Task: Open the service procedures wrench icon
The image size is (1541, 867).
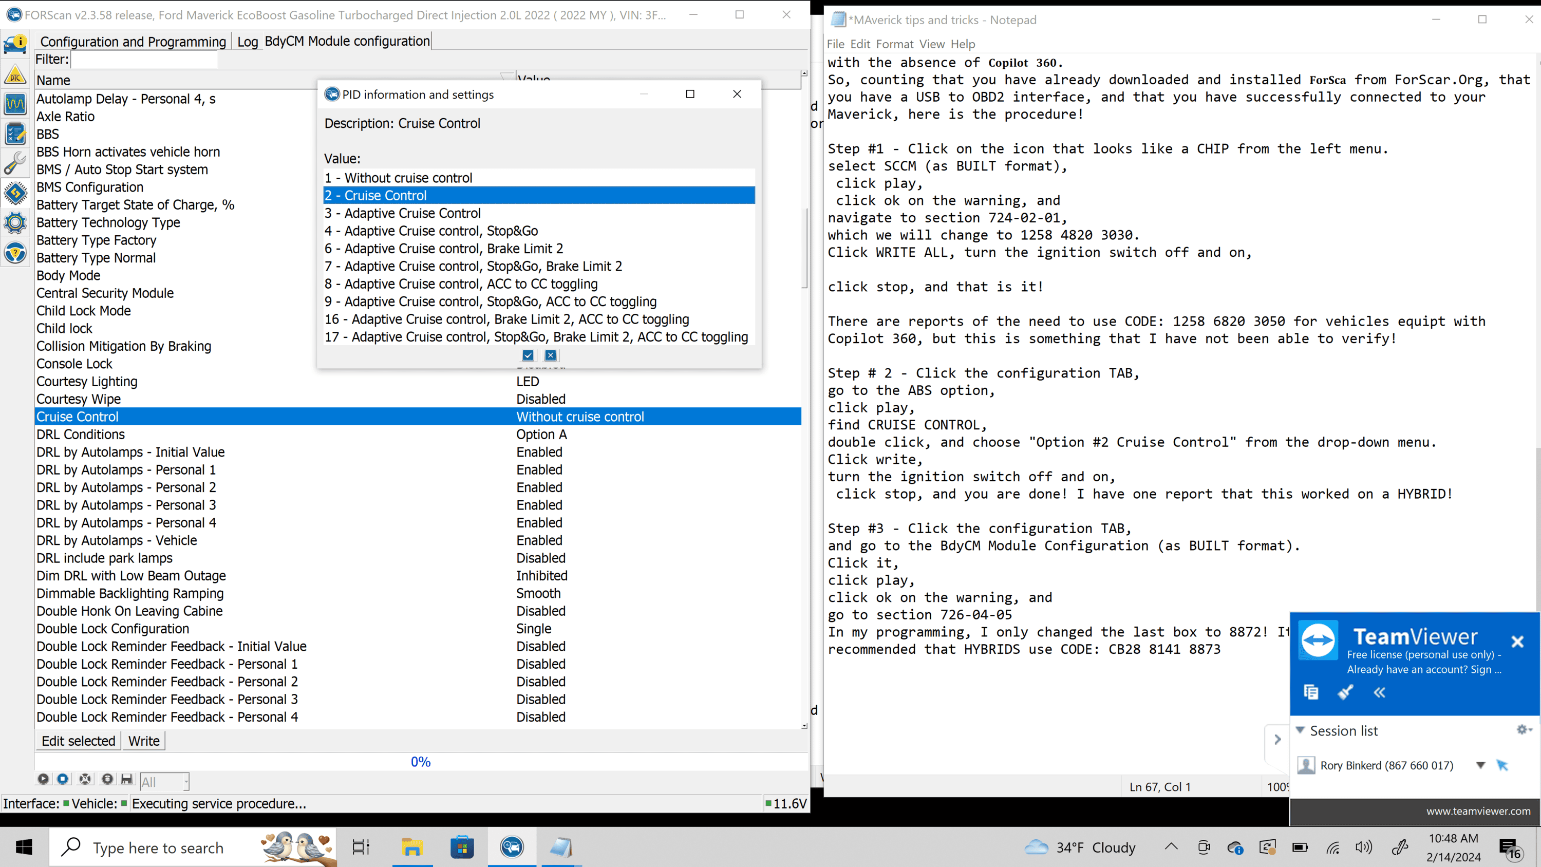Action: point(15,163)
